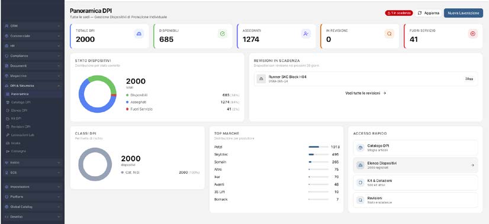Click the Revisioni quick access magnifier icon

(361, 200)
